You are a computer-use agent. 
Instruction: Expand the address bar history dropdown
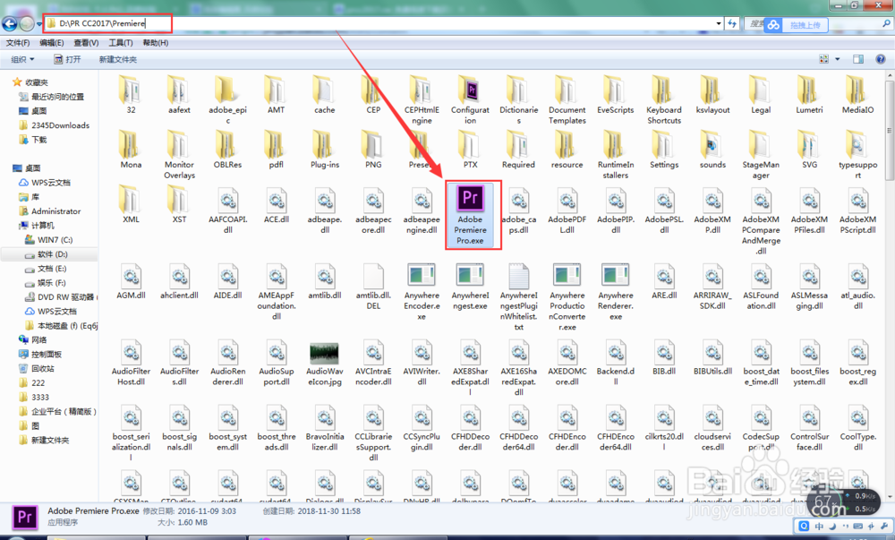(719, 23)
